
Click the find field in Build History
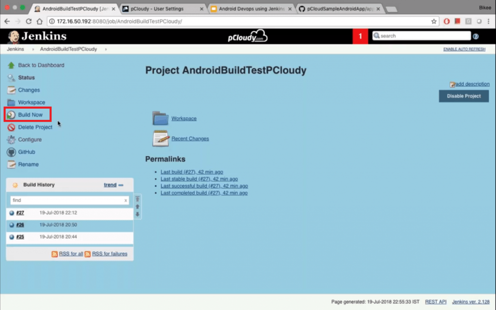tap(68, 200)
